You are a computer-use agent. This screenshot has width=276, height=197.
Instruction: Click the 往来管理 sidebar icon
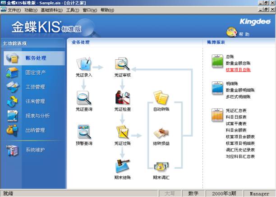[x=12, y=101]
